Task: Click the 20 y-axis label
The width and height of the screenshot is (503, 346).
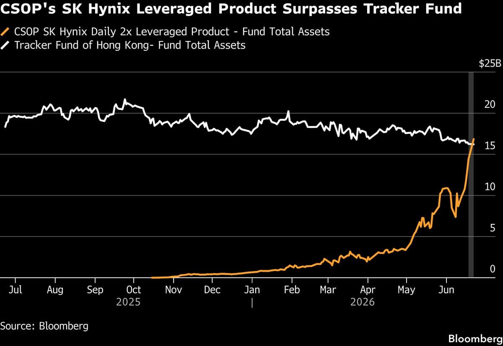Action: [490, 104]
